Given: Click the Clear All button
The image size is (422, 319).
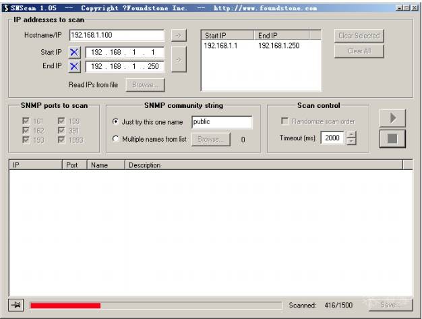Looking at the screenshot, I should [x=359, y=51].
